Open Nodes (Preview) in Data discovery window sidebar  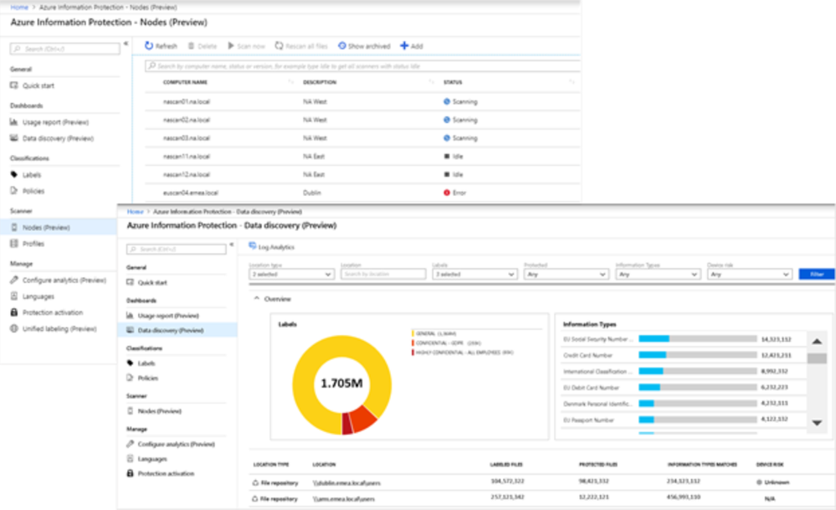[x=159, y=411]
